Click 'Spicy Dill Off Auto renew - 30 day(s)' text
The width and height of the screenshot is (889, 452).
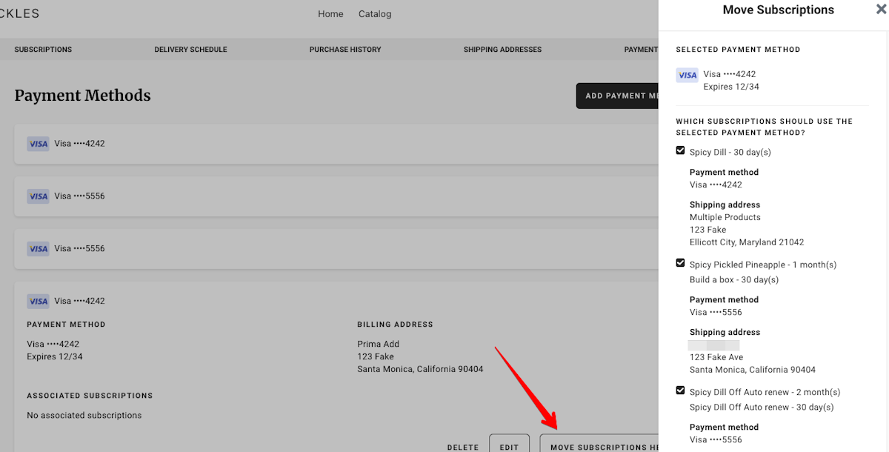[x=762, y=407]
